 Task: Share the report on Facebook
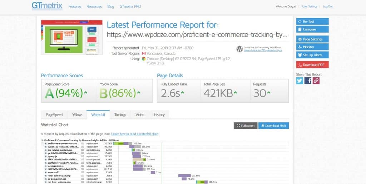tap(308, 81)
